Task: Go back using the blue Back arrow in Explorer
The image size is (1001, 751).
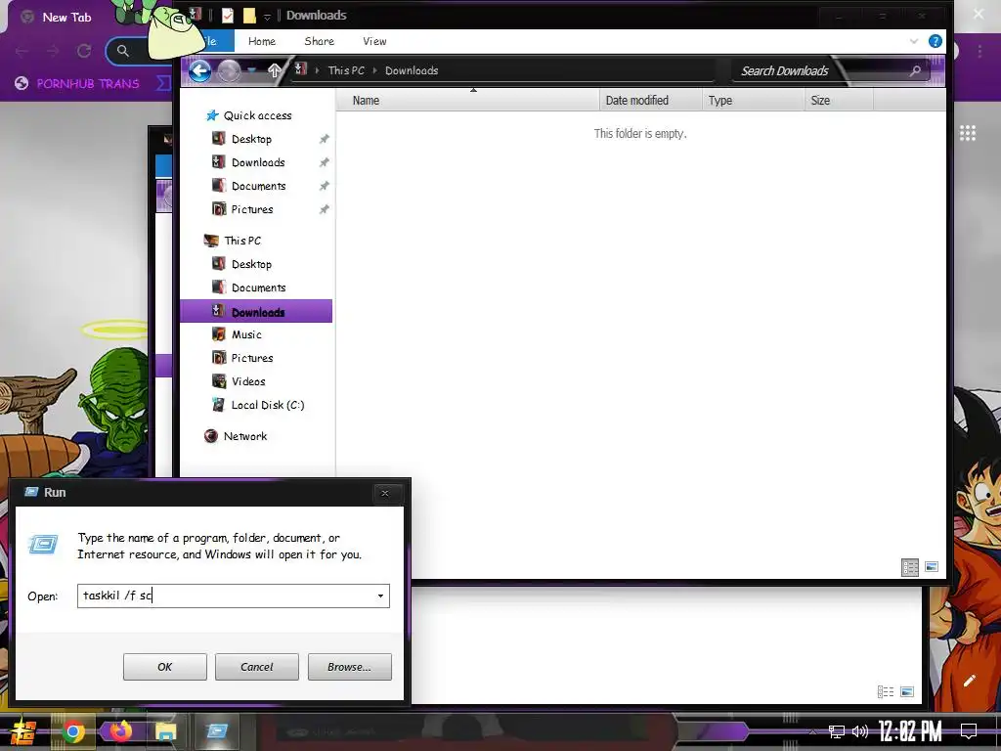Action: tap(199, 70)
